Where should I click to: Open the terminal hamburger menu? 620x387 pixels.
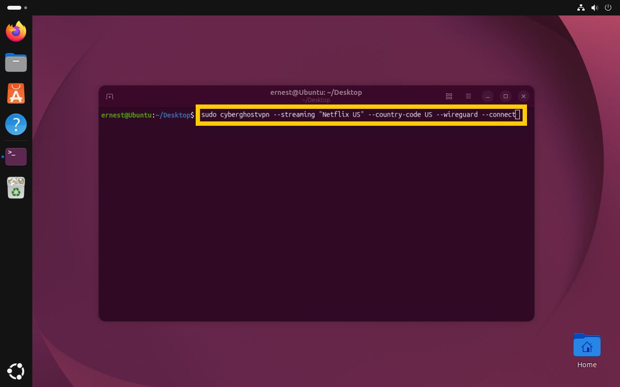click(468, 96)
